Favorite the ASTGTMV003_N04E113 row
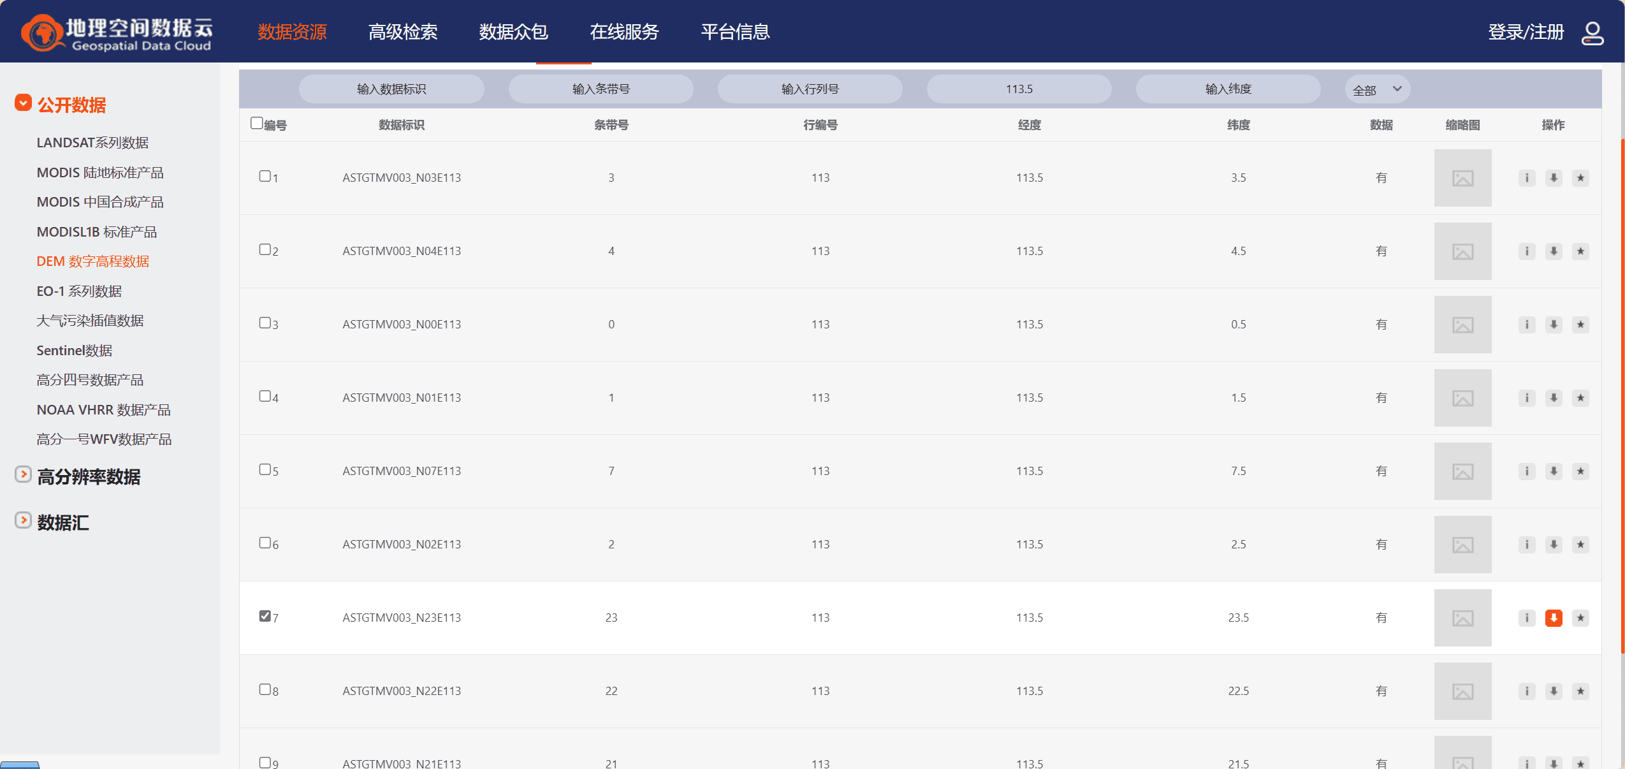Screen dimensions: 1625x769 click(x=1580, y=251)
